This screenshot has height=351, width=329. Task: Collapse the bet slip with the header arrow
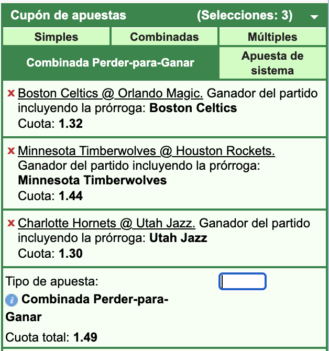(314, 17)
